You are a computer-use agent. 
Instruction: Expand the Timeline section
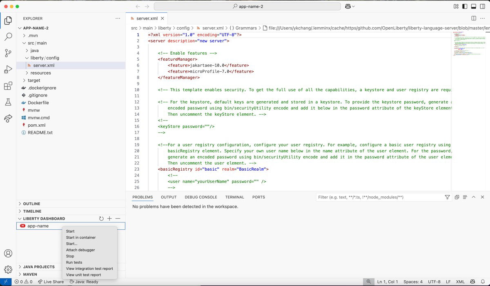coord(71,211)
